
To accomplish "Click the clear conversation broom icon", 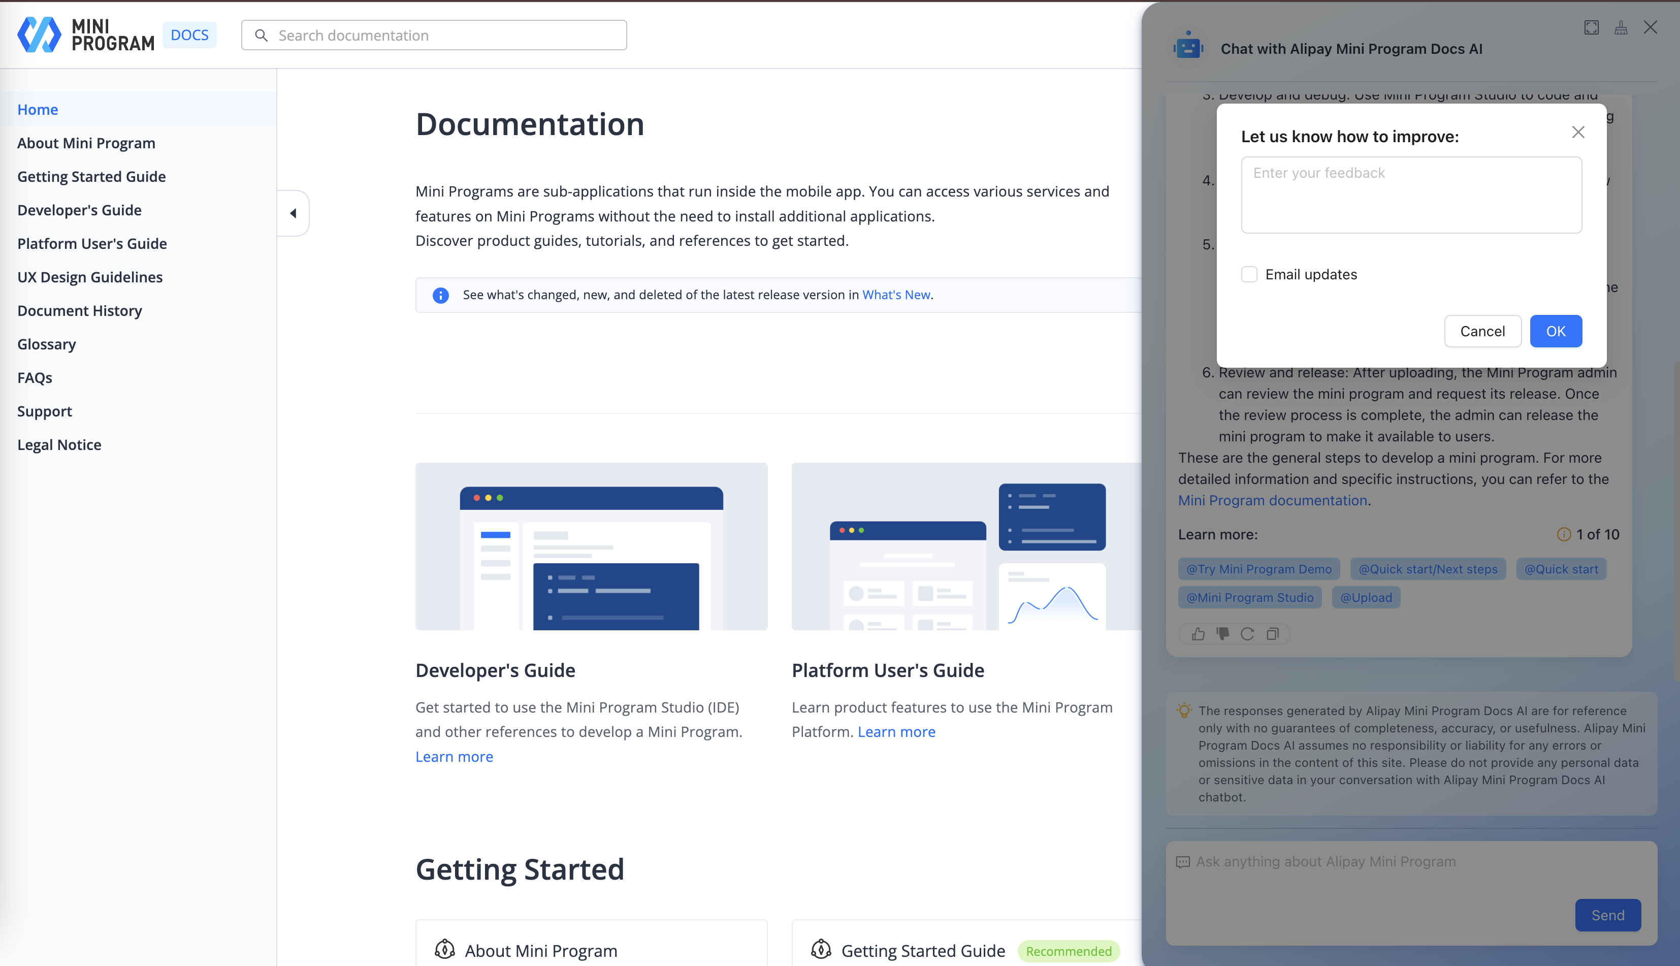I will [x=1621, y=27].
